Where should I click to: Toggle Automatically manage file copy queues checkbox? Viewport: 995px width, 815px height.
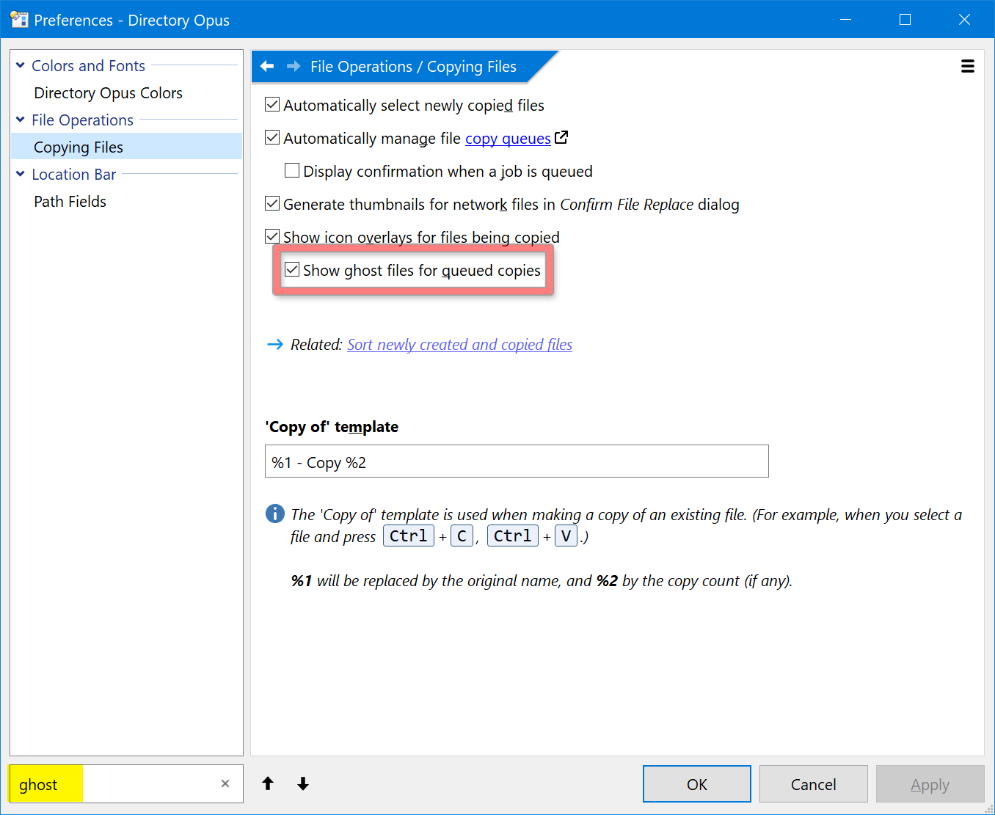[x=272, y=138]
